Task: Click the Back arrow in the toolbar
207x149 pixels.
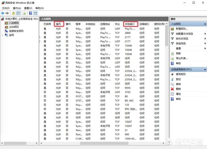Action: [3, 13]
